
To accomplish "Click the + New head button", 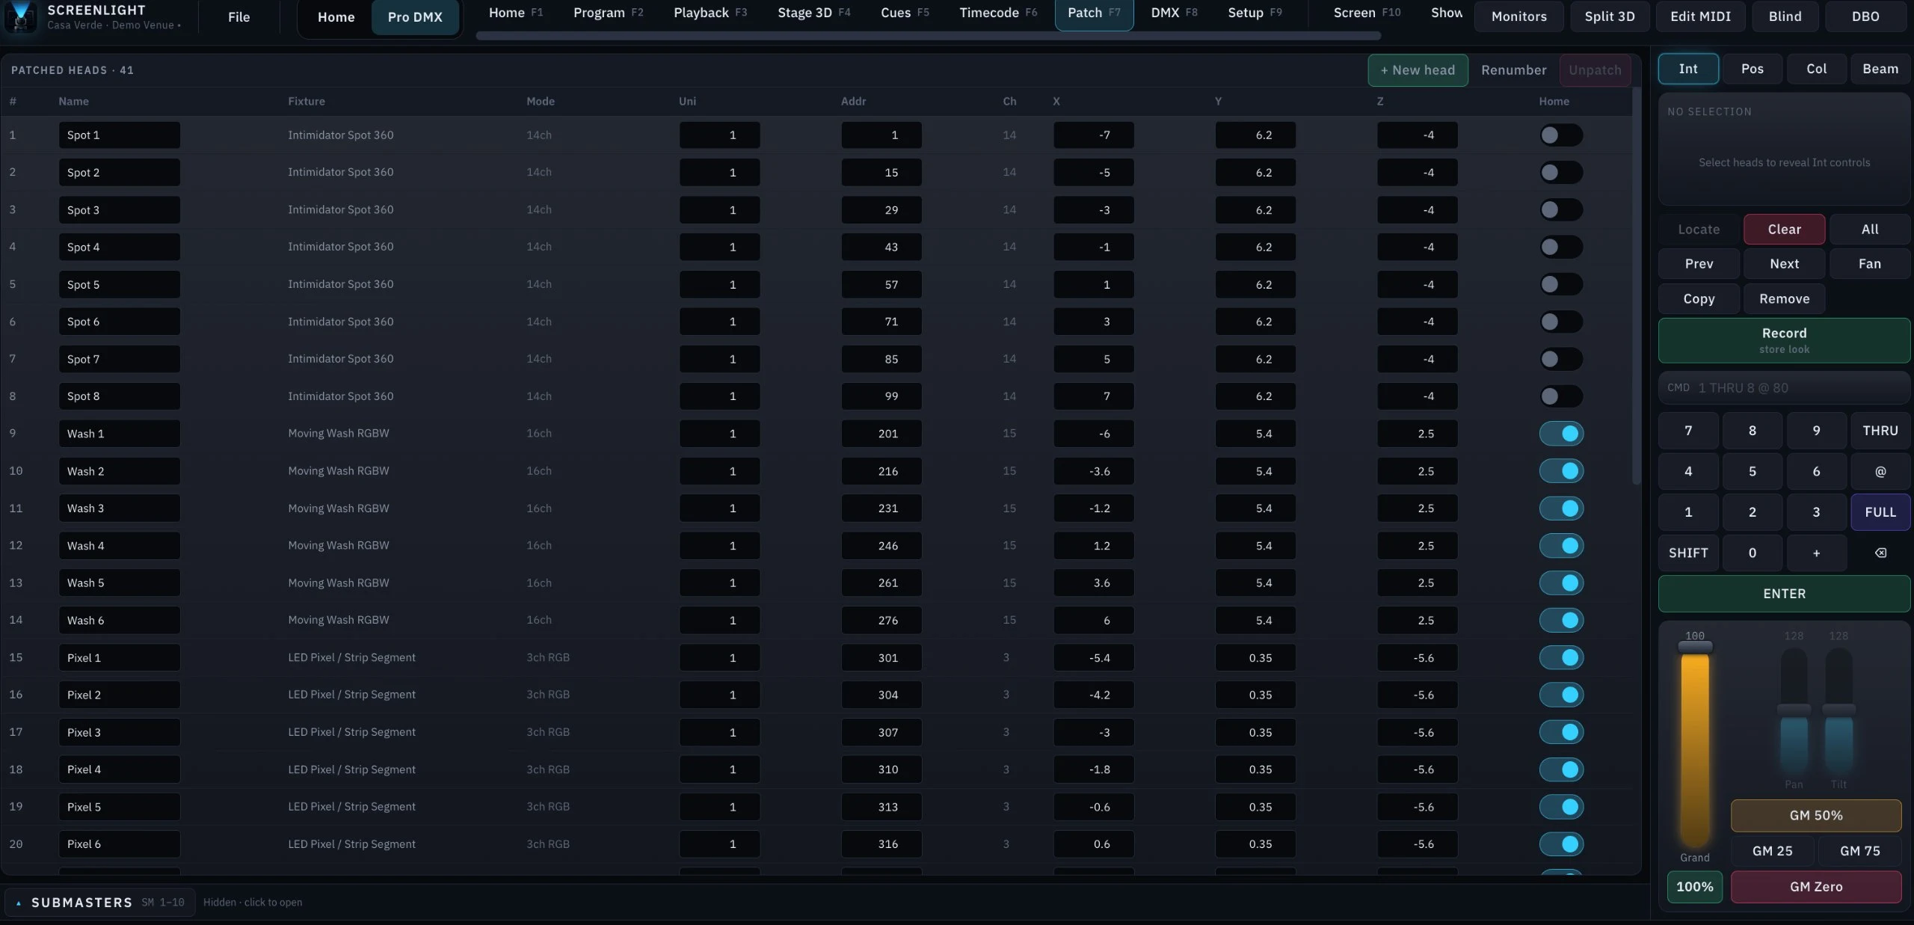I will pos(1418,70).
